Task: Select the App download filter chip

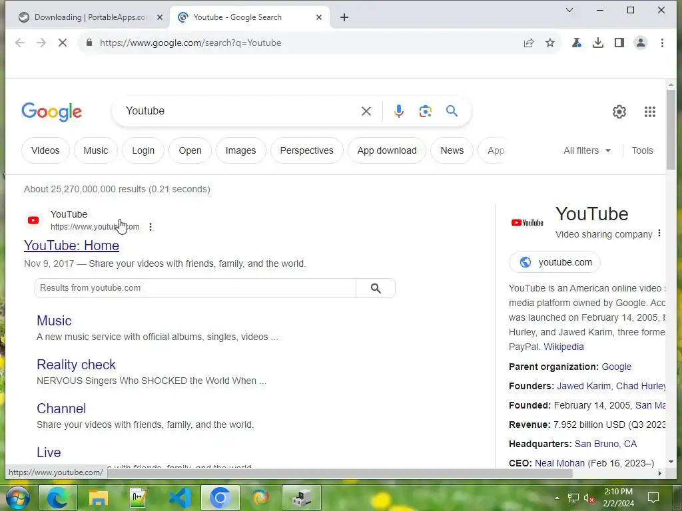Action: tap(387, 150)
